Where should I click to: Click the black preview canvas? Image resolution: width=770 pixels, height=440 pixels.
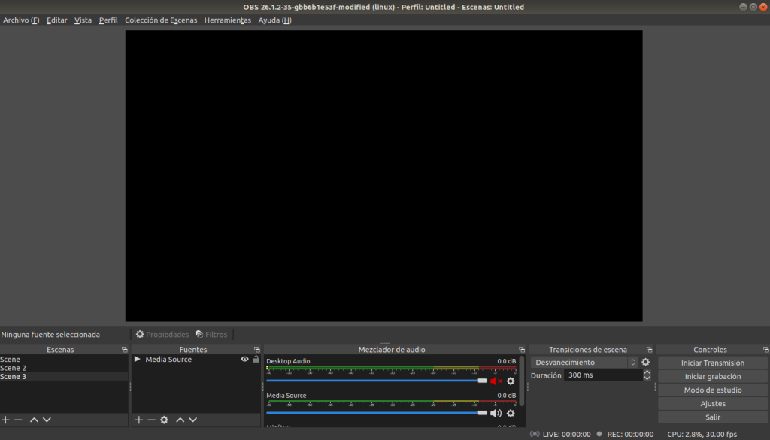tap(384, 176)
